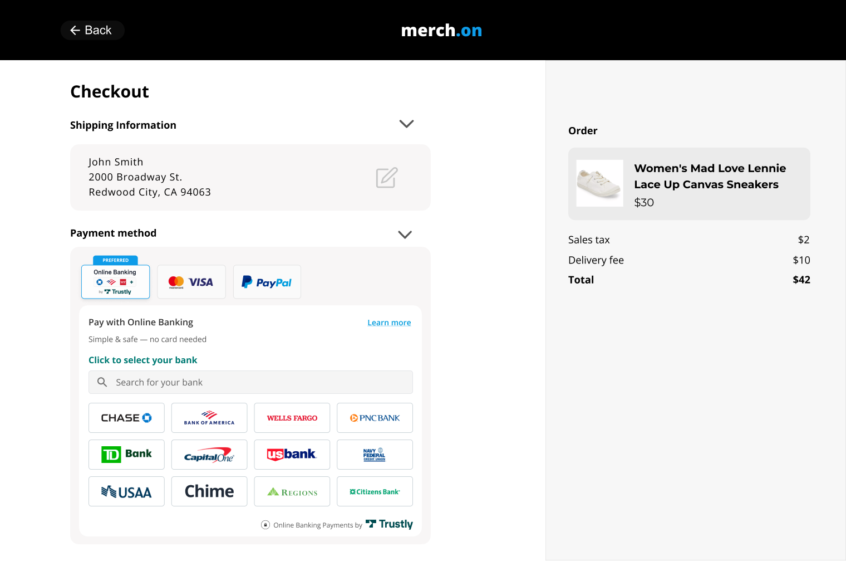Click the 2000 Broadway St. address line
Screen dimensions: 846x561
click(135, 177)
